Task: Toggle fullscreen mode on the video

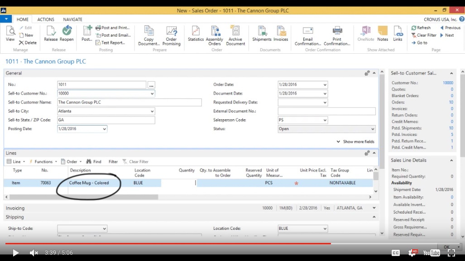Action: point(451,253)
